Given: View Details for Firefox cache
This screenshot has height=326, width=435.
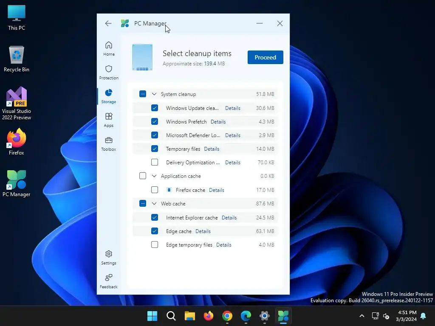Looking at the screenshot, I should 216,190.
